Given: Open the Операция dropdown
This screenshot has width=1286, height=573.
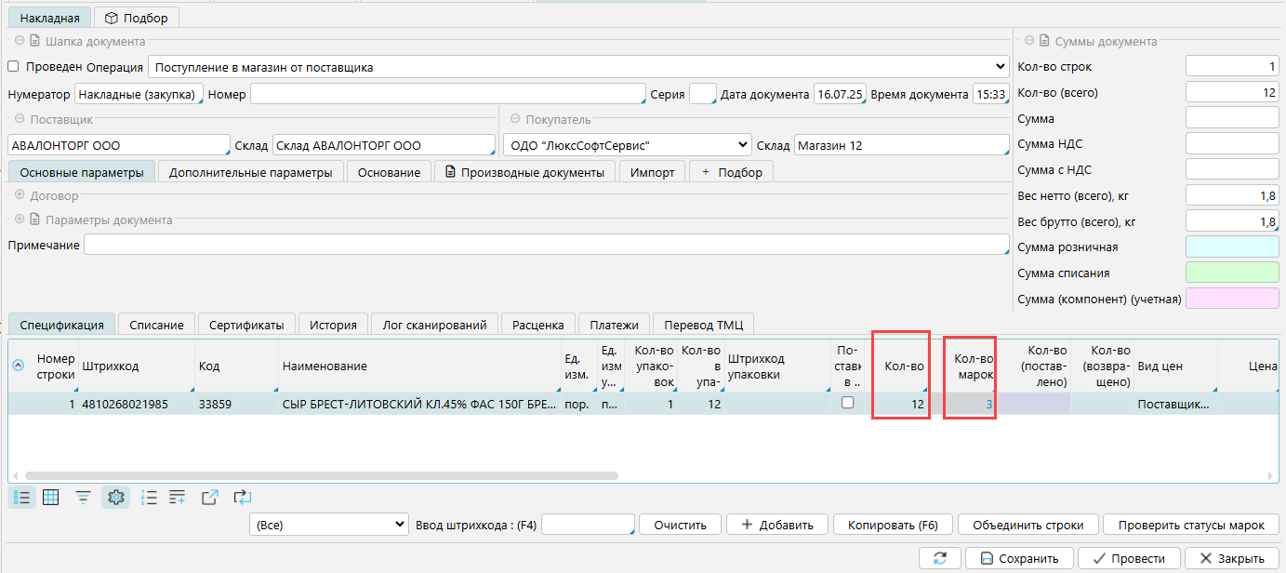Looking at the screenshot, I should coord(578,67).
